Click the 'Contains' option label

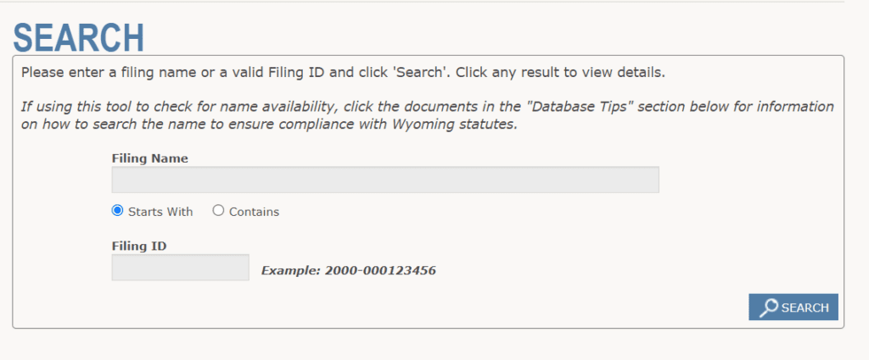pos(255,212)
